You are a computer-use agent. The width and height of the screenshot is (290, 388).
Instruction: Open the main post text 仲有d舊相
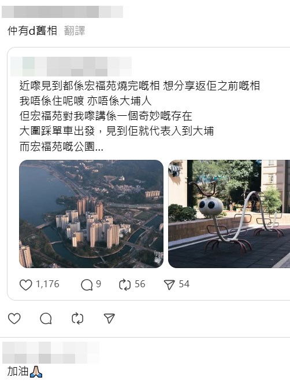[32, 31]
